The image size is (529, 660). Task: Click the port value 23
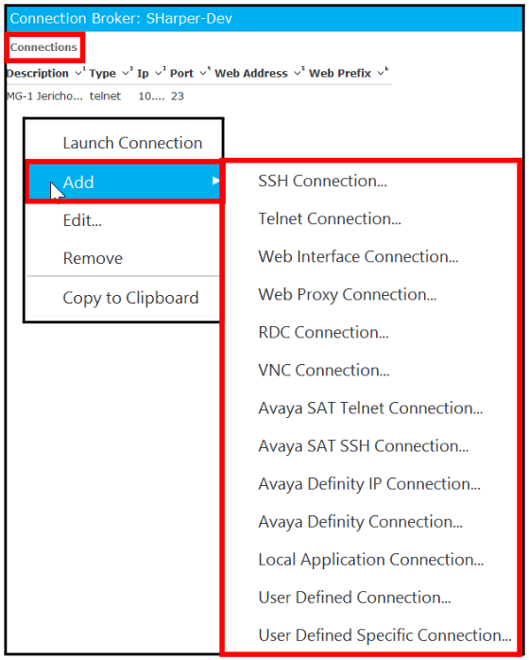177,96
